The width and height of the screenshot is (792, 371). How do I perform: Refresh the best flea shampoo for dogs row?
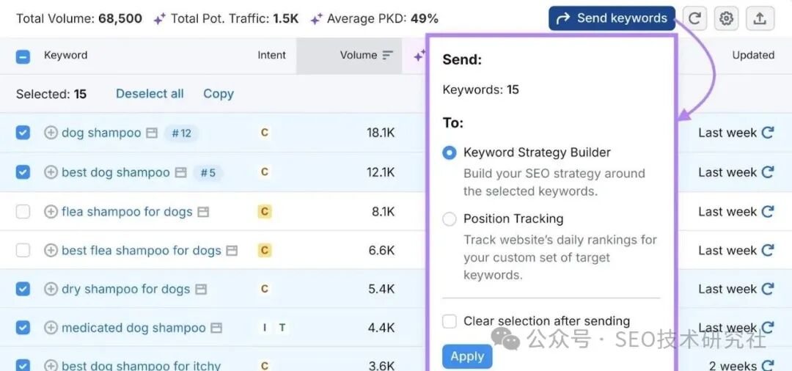(x=768, y=250)
